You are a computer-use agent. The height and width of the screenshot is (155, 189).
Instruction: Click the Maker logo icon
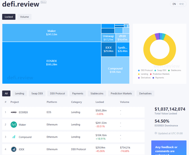pos(14,125)
